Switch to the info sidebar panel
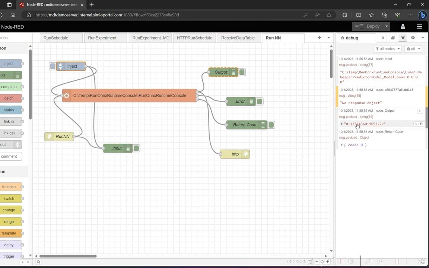This screenshot has height=268, width=429. coord(383,38)
